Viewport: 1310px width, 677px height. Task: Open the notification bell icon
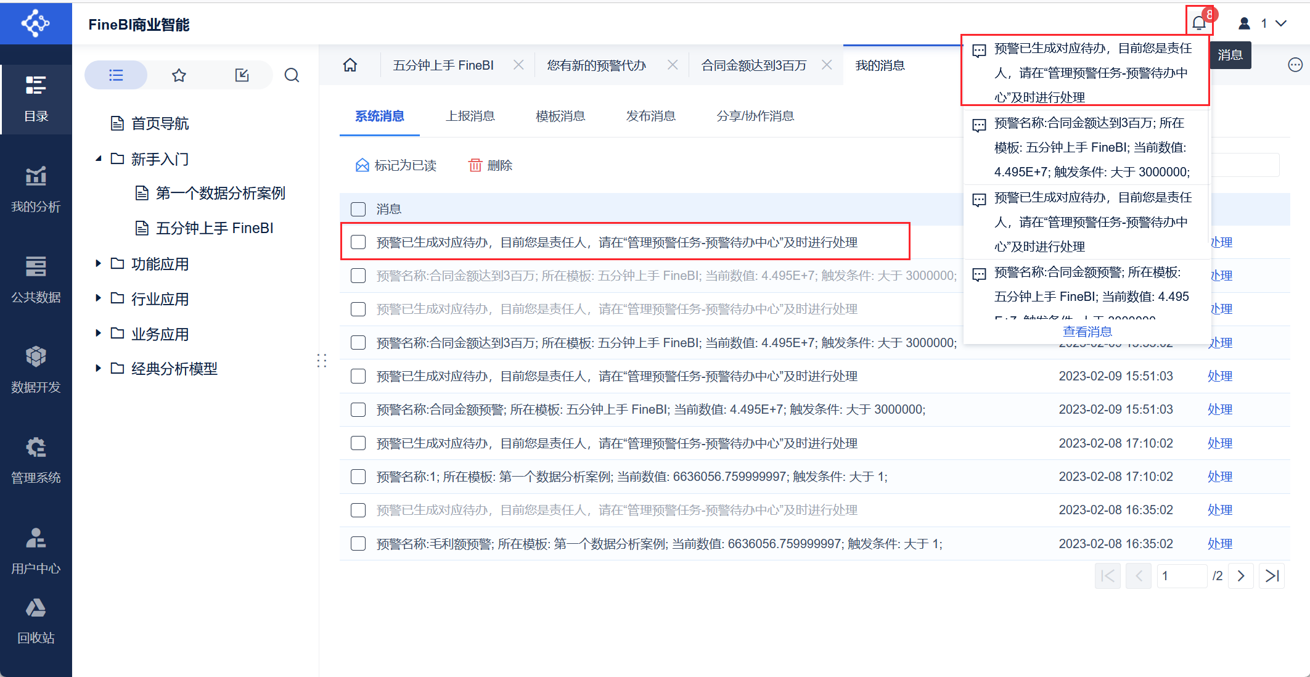(1198, 23)
